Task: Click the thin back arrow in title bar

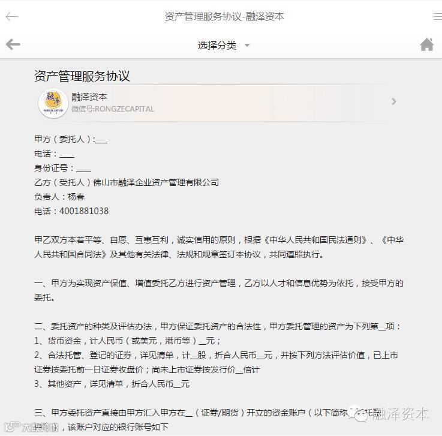Action: click(x=12, y=17)
